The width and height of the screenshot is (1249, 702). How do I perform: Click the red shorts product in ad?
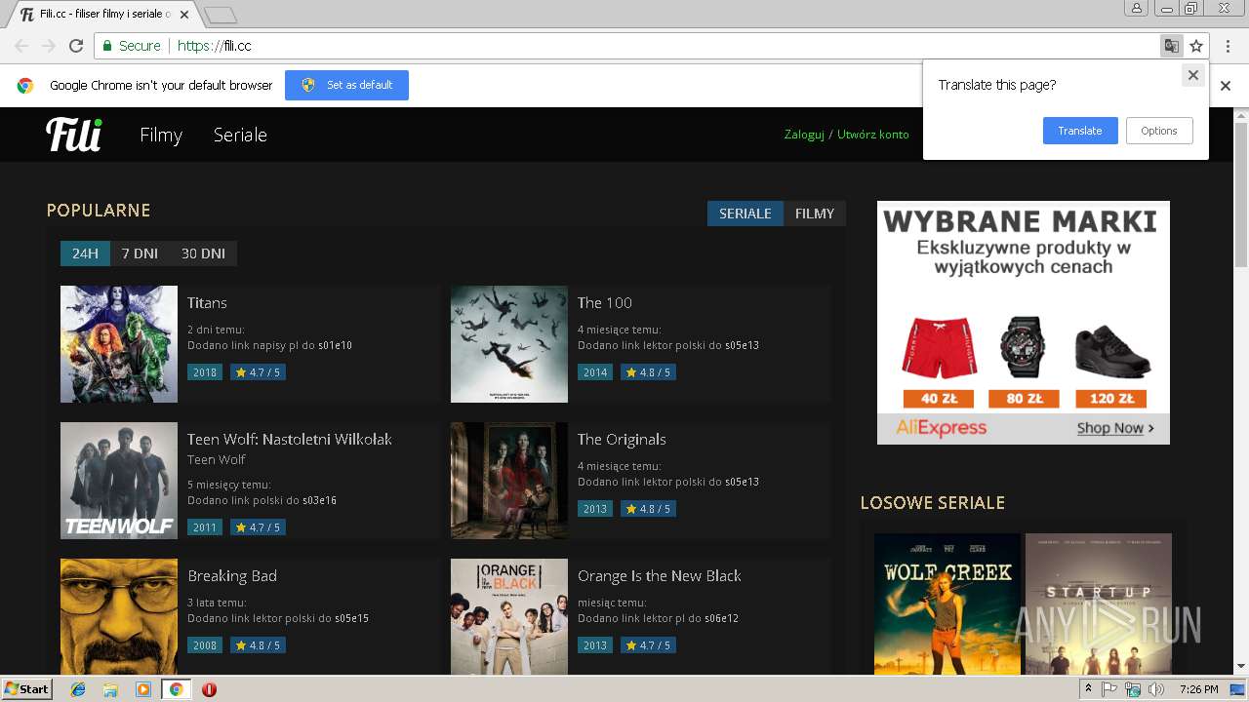939,349
